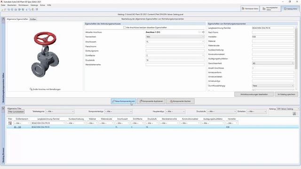Image resolution: width=301 pixels, height=169 pixels.
Task: Click Filter zurücksetzen button
Action: click(16, 112)
